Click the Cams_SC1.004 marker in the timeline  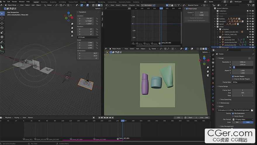pos(76,139)
